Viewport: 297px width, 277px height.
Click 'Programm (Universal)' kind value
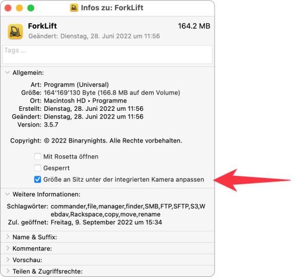click(x=76, y=85)
